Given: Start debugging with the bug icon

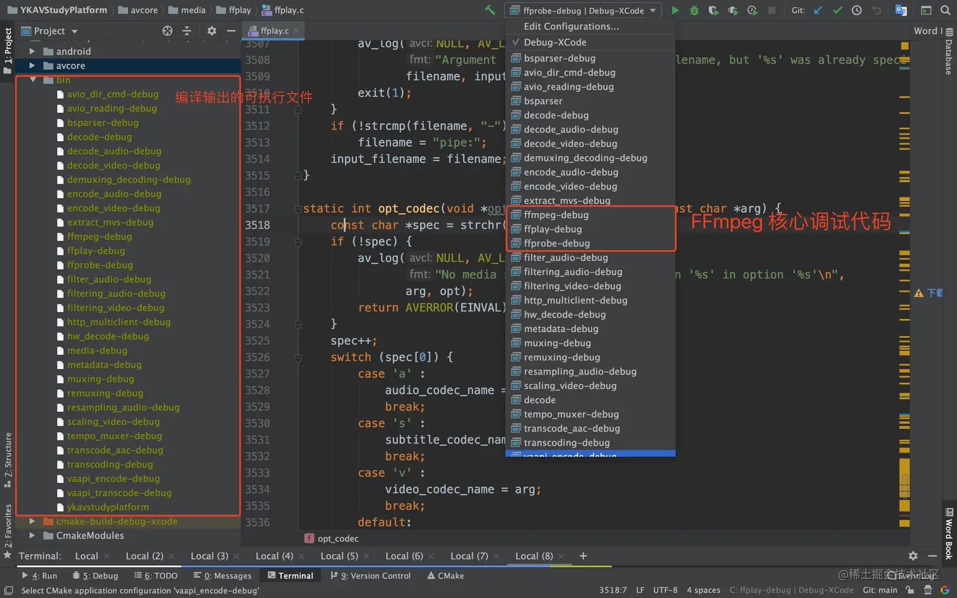Looking at the screenshot, I should (694, 10).
